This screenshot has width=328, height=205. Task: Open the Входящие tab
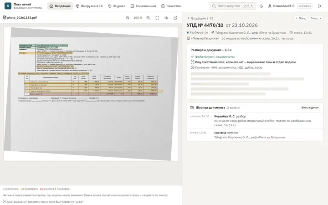pyautogui.click(x=60, y=6)
